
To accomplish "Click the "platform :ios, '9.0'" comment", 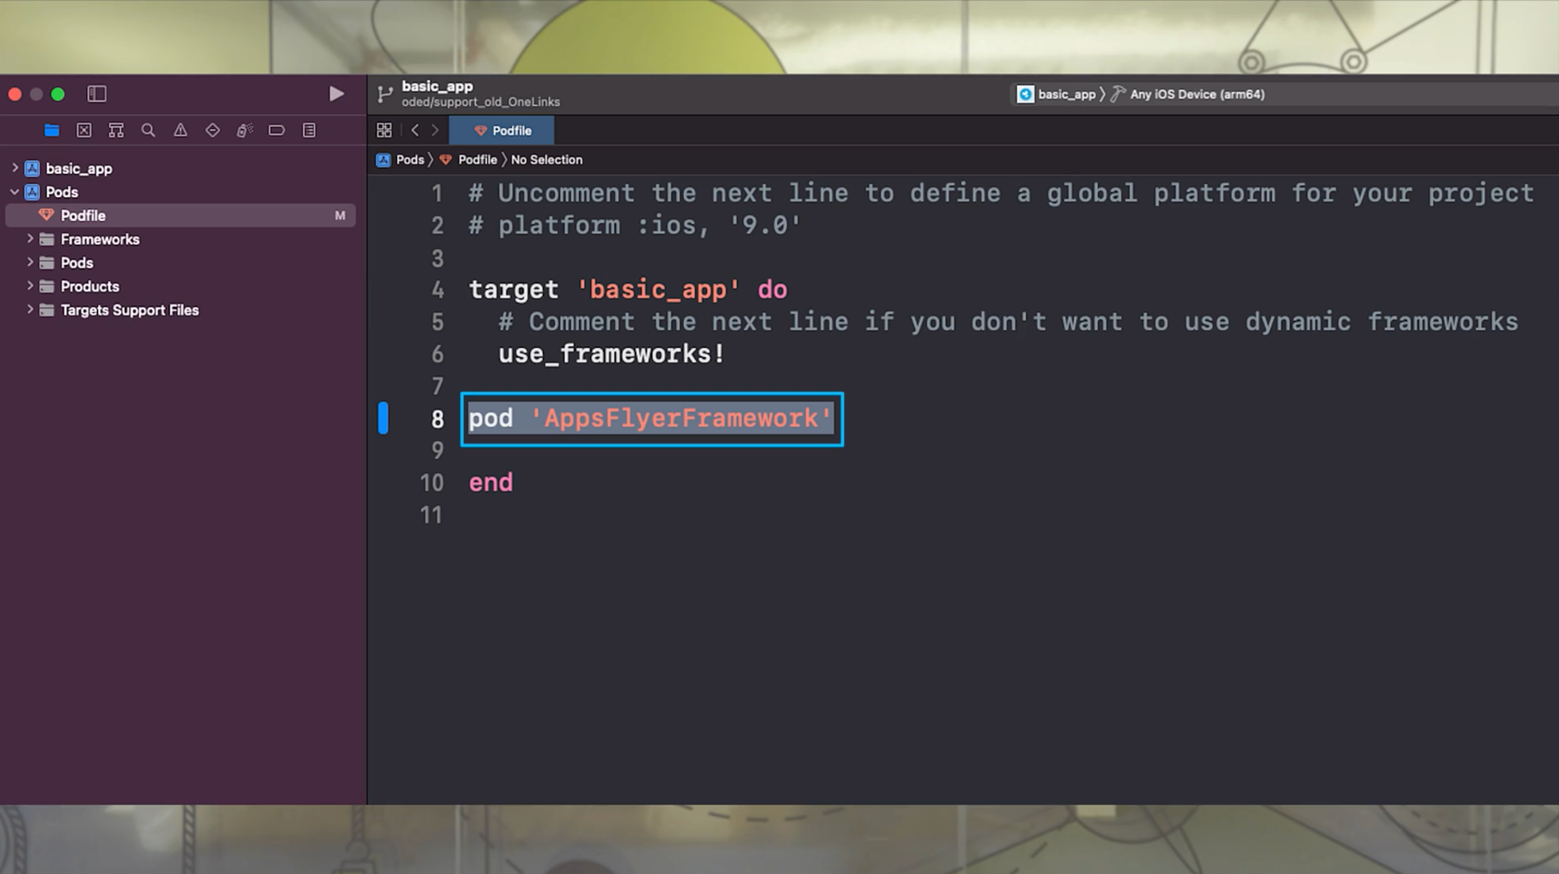I will (635, 225).
